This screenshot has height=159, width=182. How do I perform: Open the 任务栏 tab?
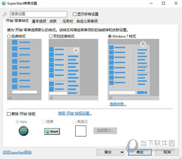pos(68,21)
